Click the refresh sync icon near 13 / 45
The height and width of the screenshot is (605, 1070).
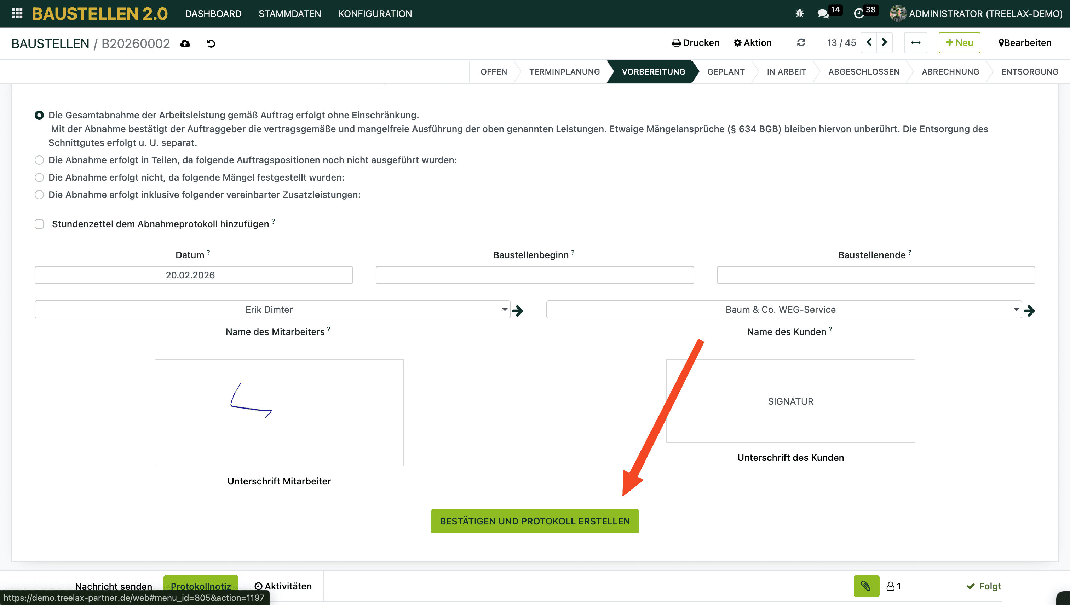click(801, 42)
